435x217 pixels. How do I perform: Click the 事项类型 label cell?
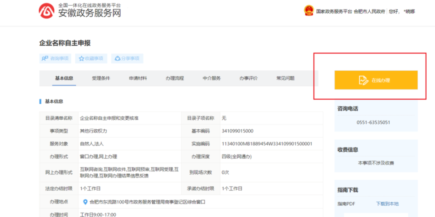point(59,131)
